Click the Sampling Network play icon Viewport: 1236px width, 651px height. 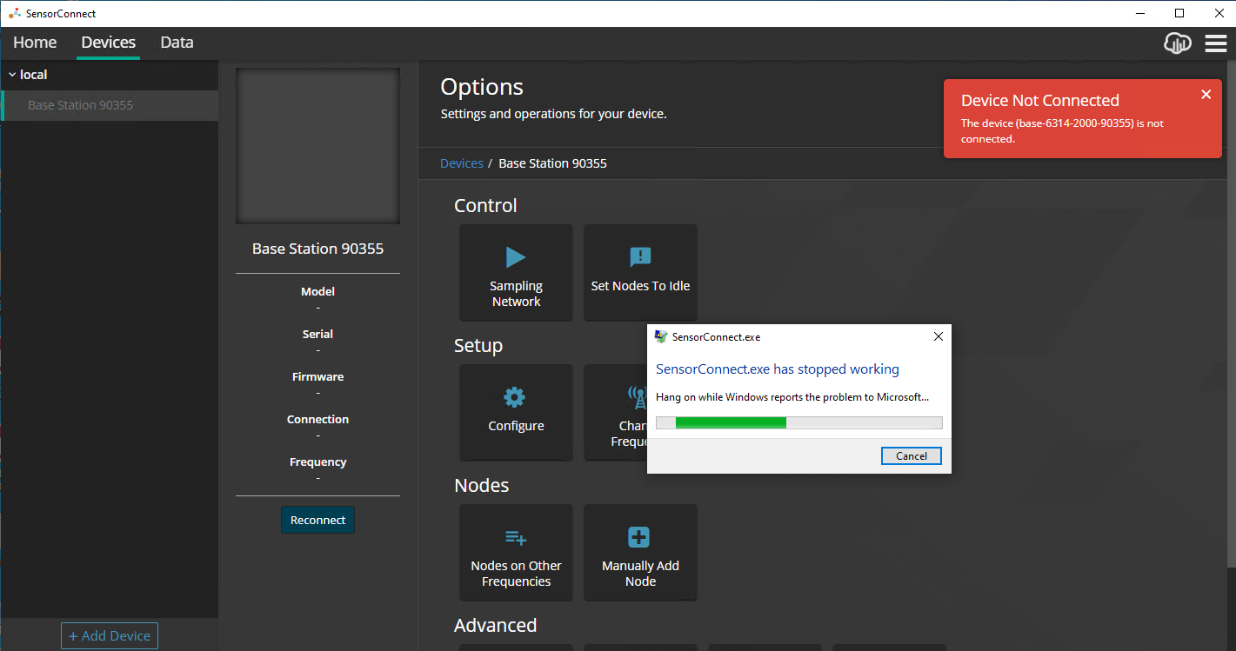pyautogui.click(x=516, y=256)
